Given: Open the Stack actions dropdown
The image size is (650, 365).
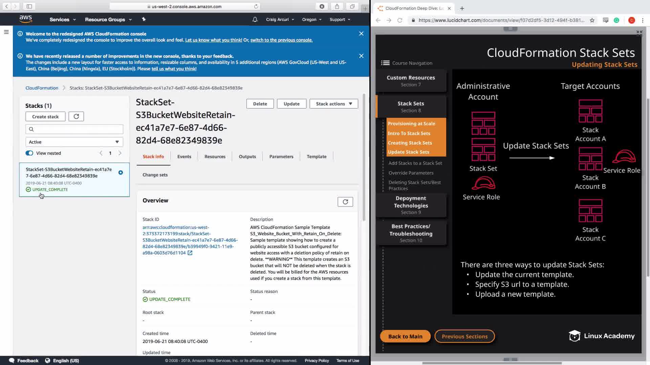Looking at the screenshot, I should tap(333, 104).
